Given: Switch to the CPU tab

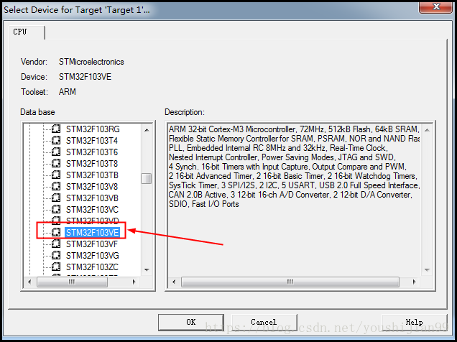Looking at the screenshot, I should pyautogui.click(x=27, y=32).
